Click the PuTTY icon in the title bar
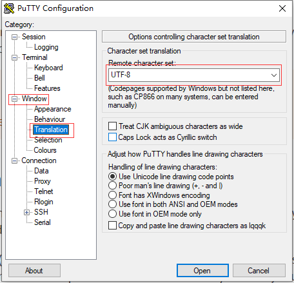Viewport: 294px width, 283px height. [9, 8]
